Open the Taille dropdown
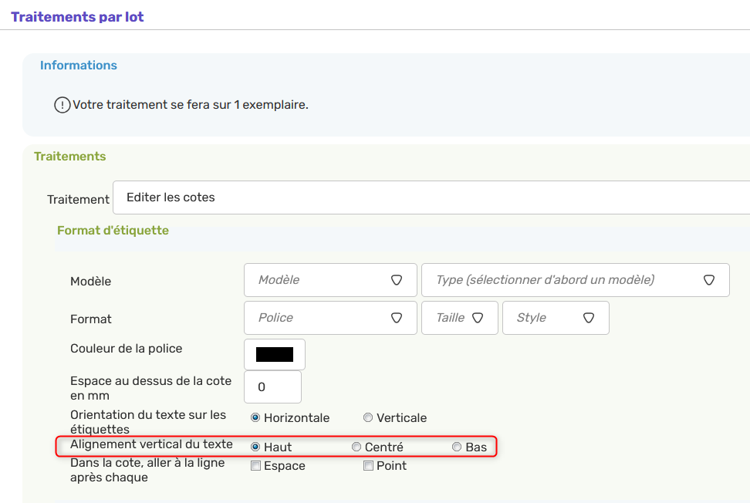Image resolution: width=750 pixels, height=503 pixels. coord(459,318)
